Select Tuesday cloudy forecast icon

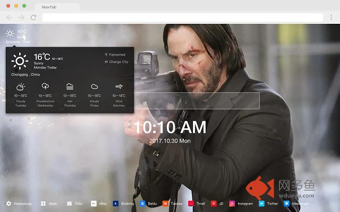click(x=21, y=86)
